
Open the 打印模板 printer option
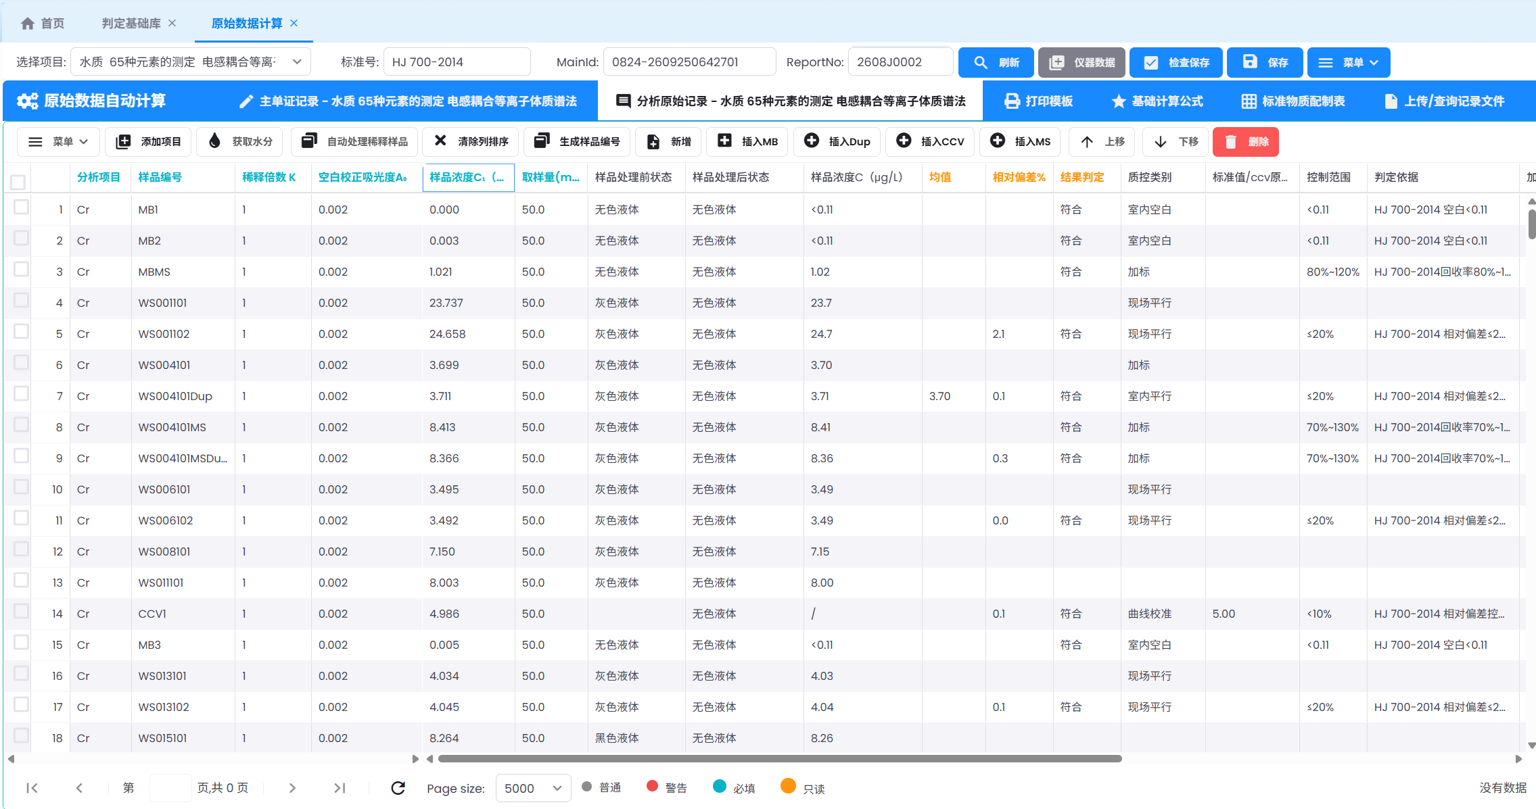click(1039, 101)
